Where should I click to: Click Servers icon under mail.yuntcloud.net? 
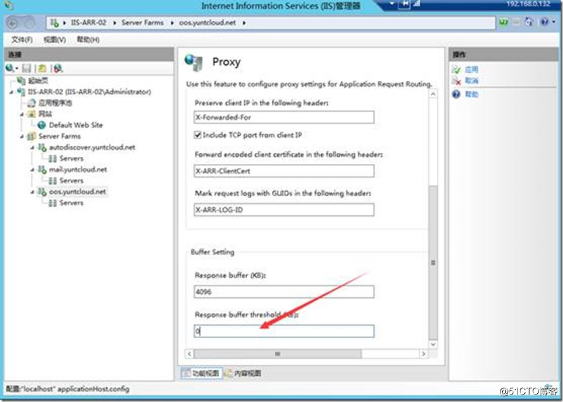[53, 181]
